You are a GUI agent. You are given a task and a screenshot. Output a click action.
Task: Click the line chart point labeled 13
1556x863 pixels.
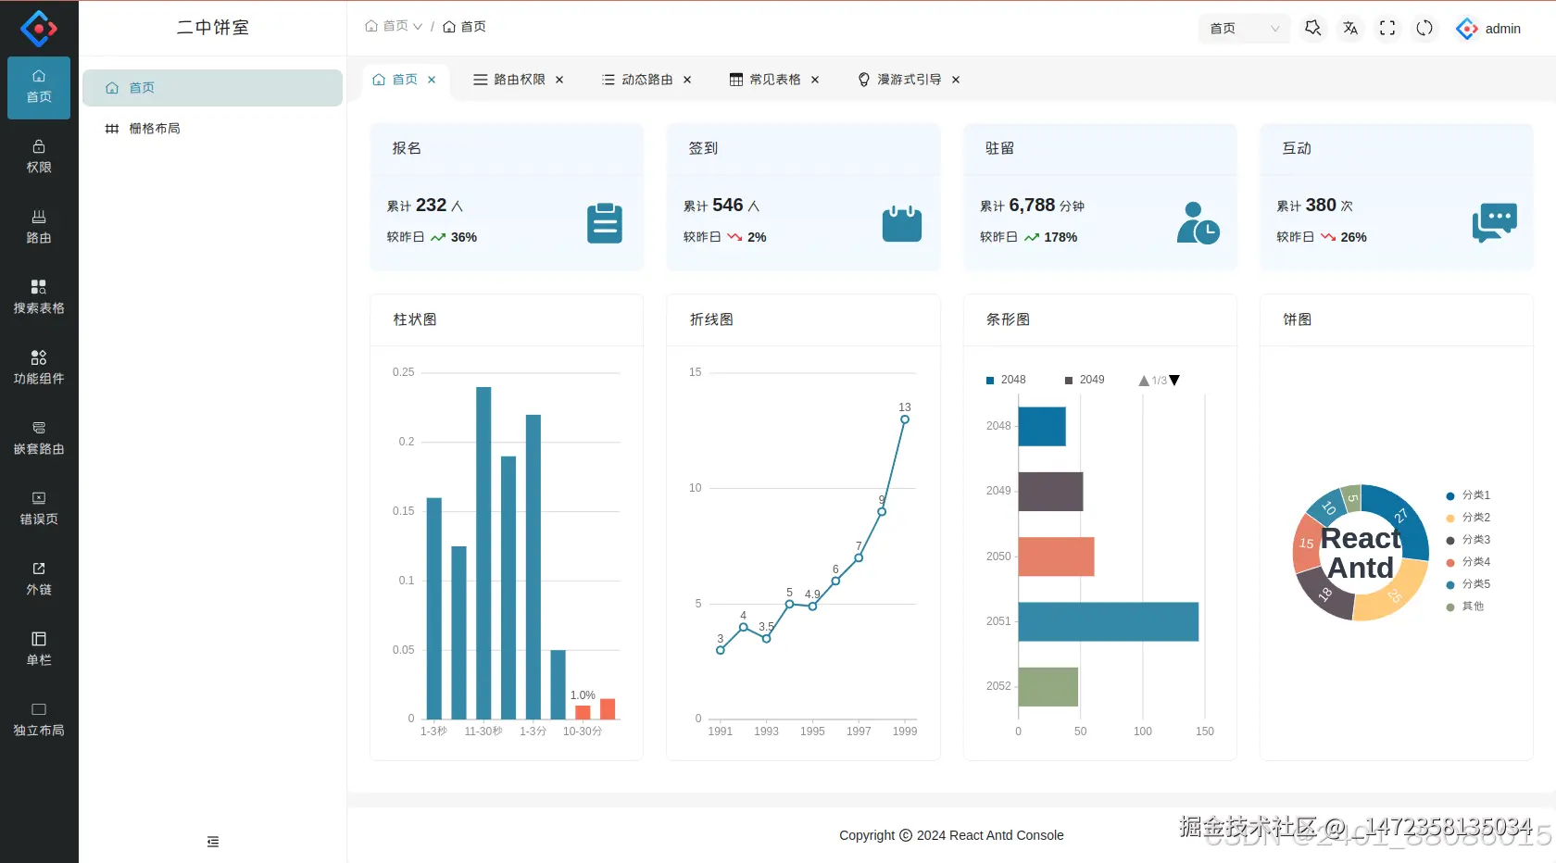[x=905, y=419]
